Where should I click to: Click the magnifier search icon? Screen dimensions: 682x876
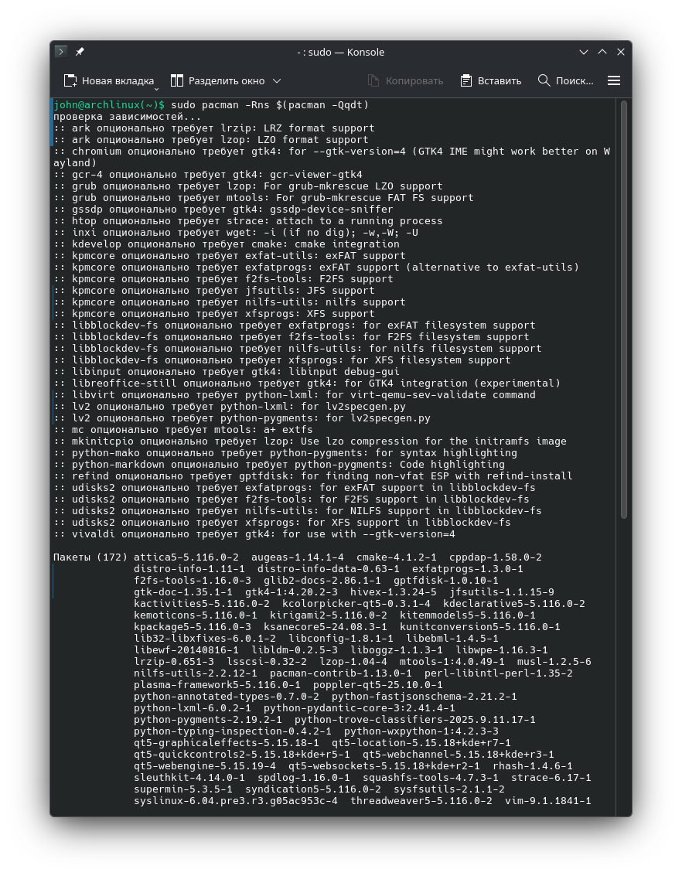pos(544,80)
